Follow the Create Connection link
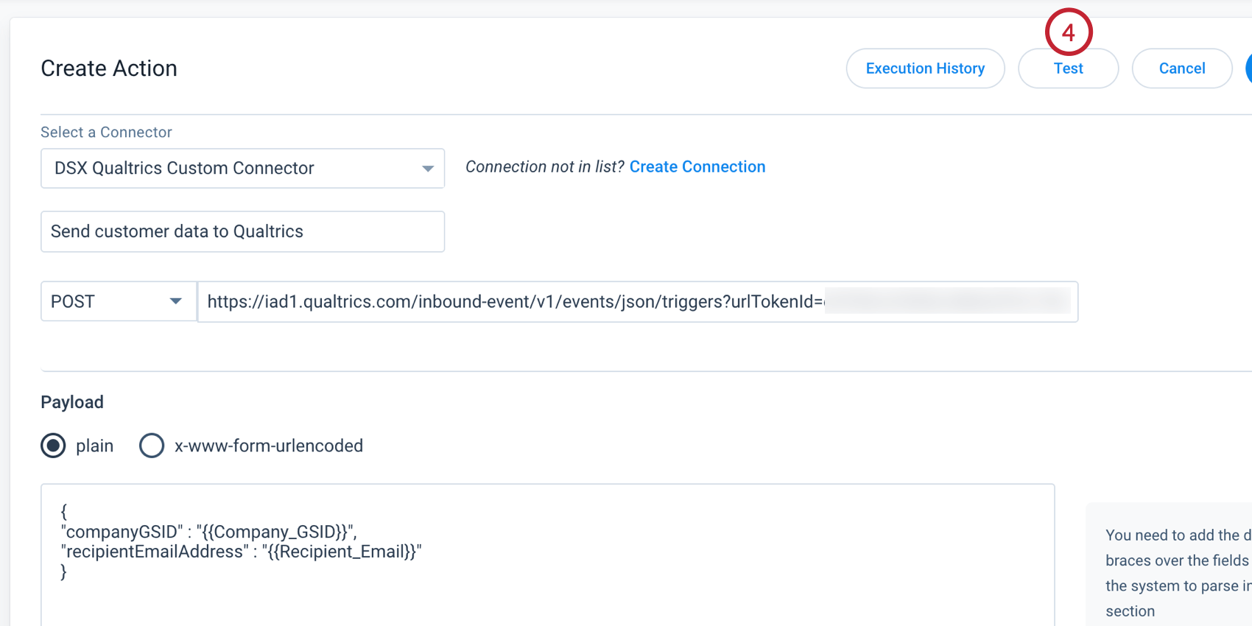The height and width of the screenshot is (626, 1252). coord(697,167)
